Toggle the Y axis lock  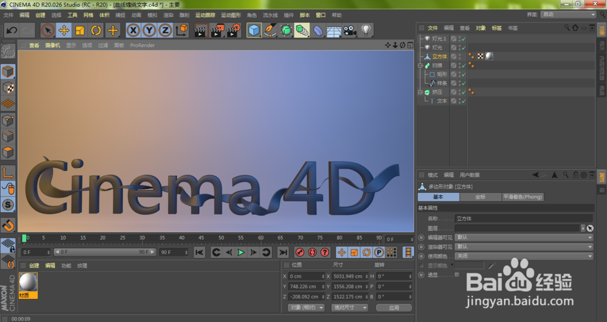click(149, 30)
